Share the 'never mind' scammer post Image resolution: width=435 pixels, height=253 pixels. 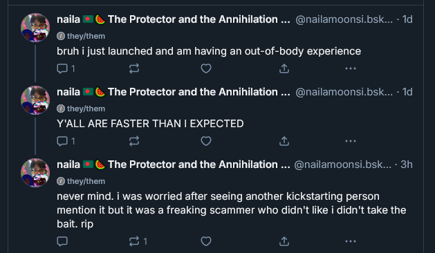[284, 241]
